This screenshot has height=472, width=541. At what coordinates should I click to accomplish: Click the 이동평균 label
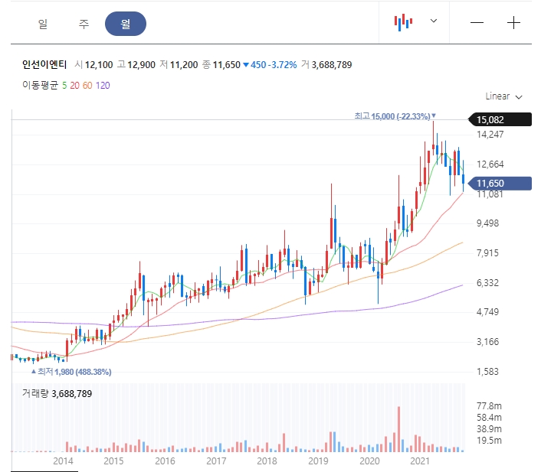pyautogui.click(x=40, y=85)
